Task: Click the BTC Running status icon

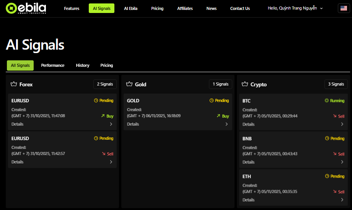Action: click(x=327, y=101)
